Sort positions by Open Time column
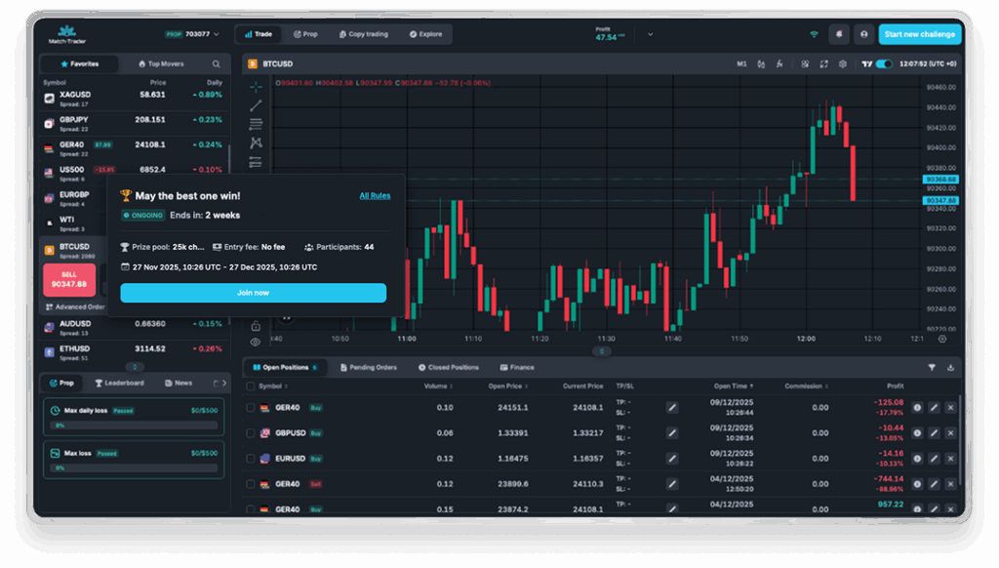 (734, 386)
